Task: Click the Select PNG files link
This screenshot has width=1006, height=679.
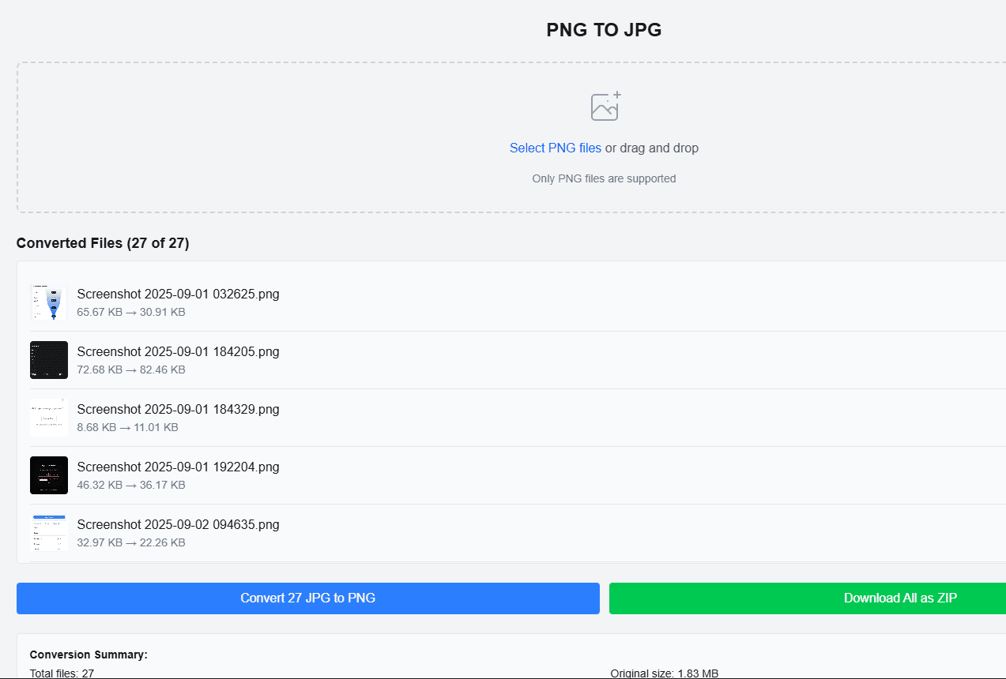Action: point(555,148)
